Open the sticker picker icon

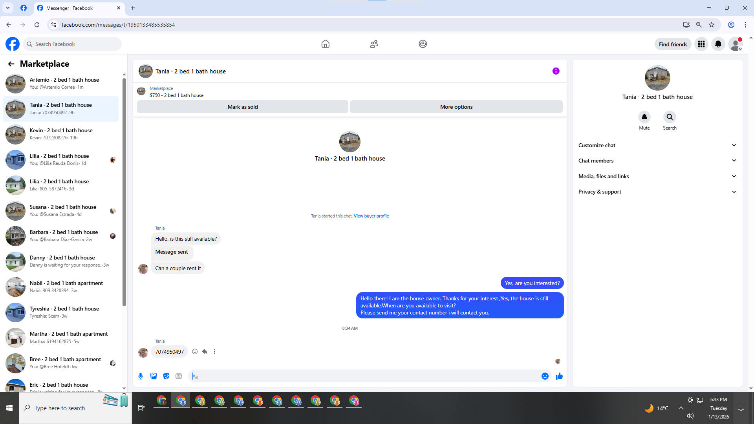[166, 376]
